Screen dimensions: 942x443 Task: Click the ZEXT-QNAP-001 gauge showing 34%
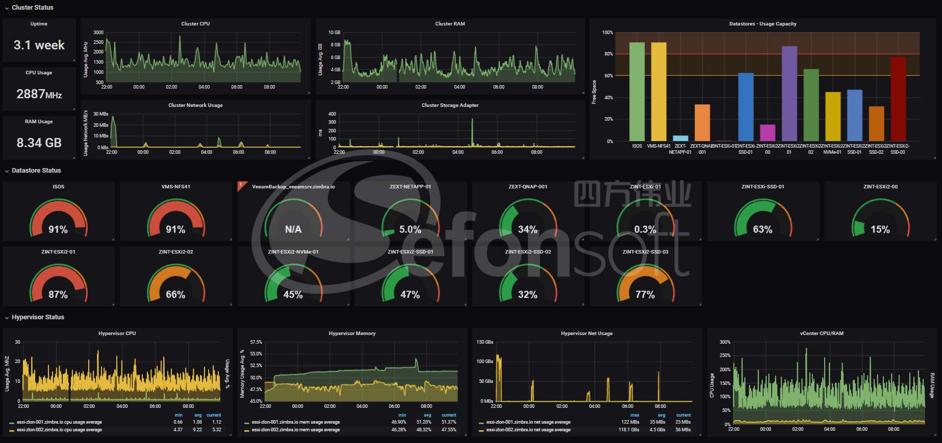click(528, 219)
